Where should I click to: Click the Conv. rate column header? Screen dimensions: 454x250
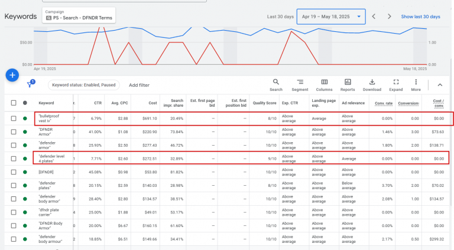pyautogui.click(x=384, y=103)
